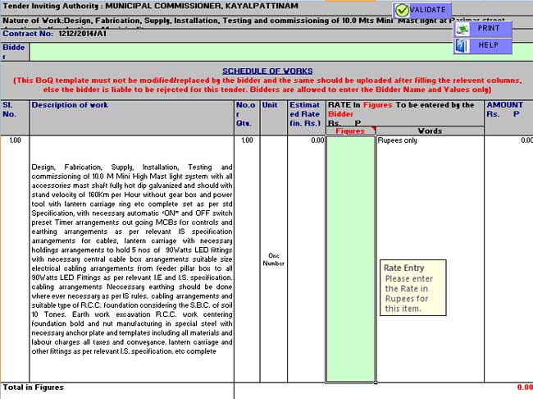
Task: Select the 'Description of work' column header
Action: [132, 117]
